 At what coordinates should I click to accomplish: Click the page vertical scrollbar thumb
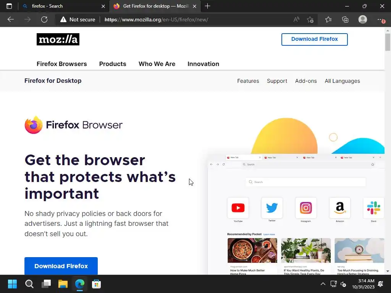(x=388, y=42)
